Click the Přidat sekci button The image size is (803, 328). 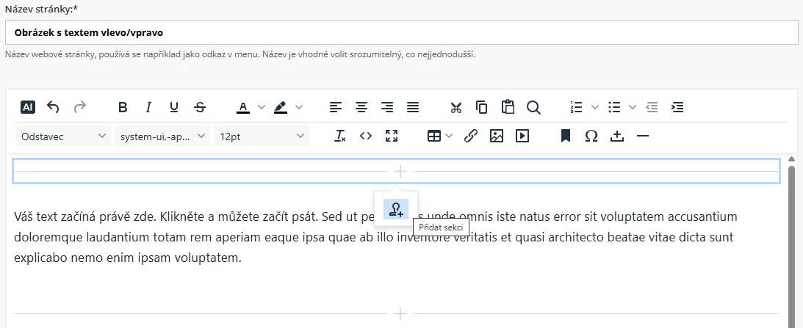tap(396, 209)
